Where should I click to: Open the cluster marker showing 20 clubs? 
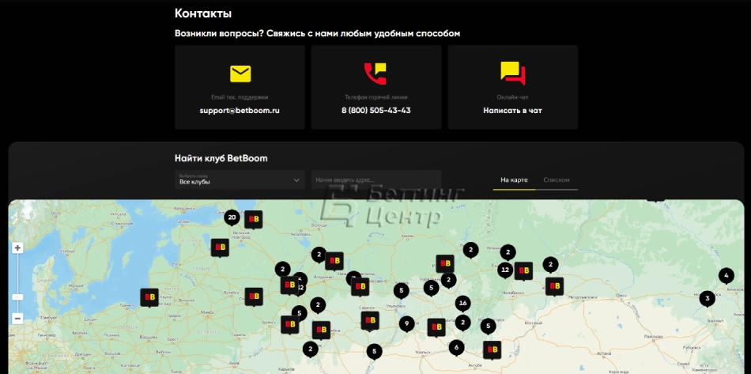pyautogui.click(x=232, y=218)
